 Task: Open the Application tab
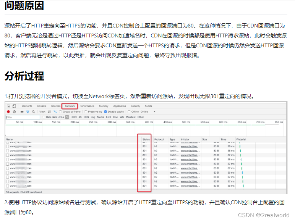[x=120, y=106]
